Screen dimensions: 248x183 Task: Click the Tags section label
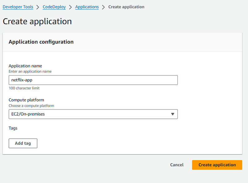pos(13,128)
